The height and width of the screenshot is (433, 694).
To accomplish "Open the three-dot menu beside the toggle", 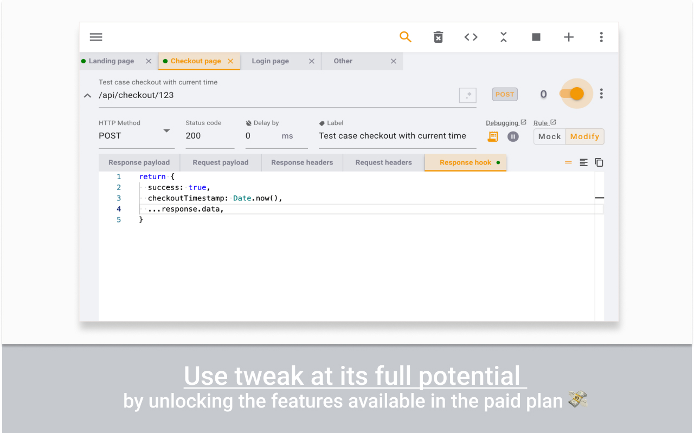I will 601,93.
